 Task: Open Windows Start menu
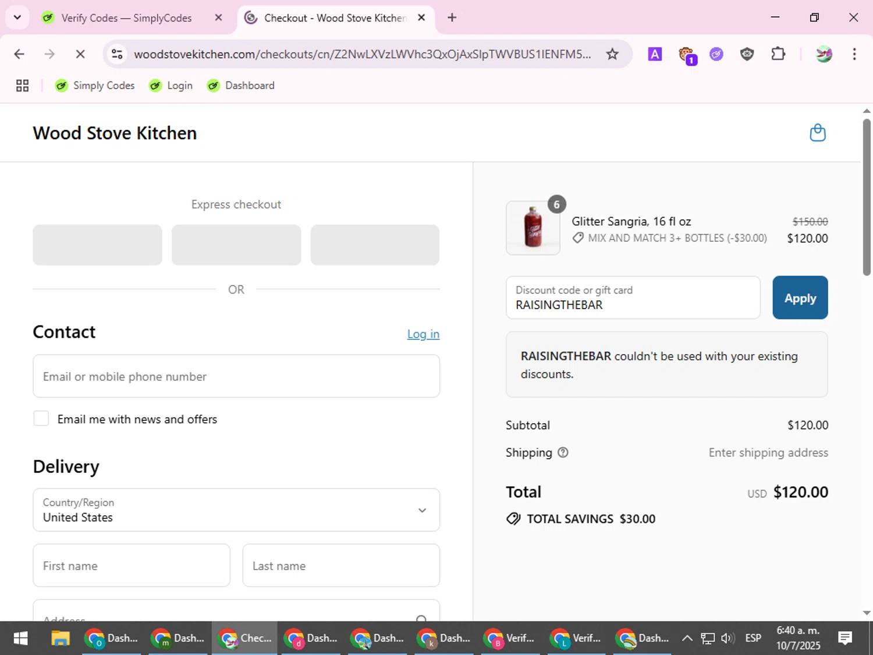[20, 639]
